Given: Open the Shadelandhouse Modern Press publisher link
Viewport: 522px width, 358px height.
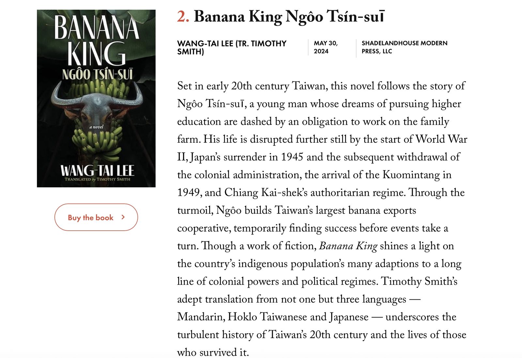Looking at the screenshot, I should click(405, 47).
